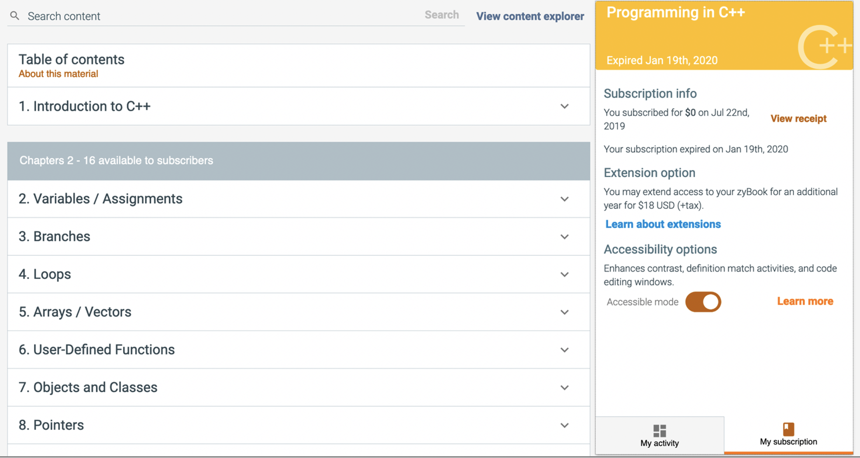
Task: Open the My activity tab label
Action: click(660, 443)
